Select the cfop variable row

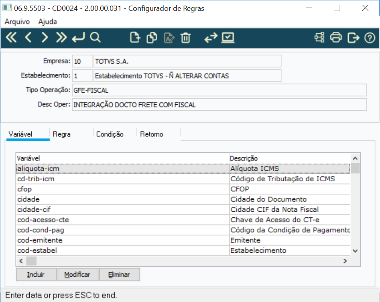click(x=183, y=189)
